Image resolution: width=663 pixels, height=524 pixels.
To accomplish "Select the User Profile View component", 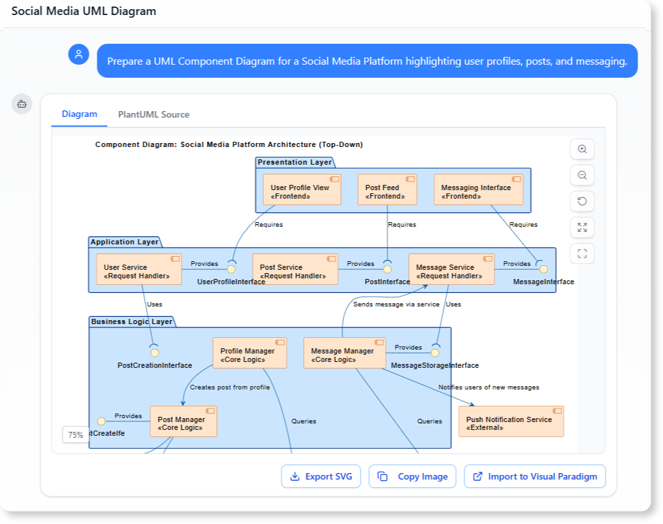I will tap(301, 188).
